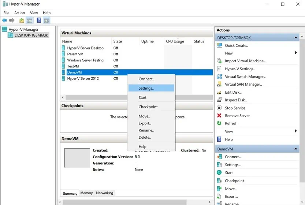
Task: Click the blue Help toolbar icon
Action: [x=39, y=20]
